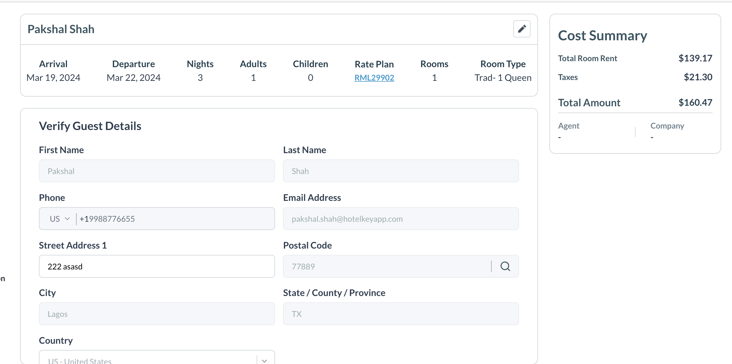Click the City field showing Lagos

(157, 314)
